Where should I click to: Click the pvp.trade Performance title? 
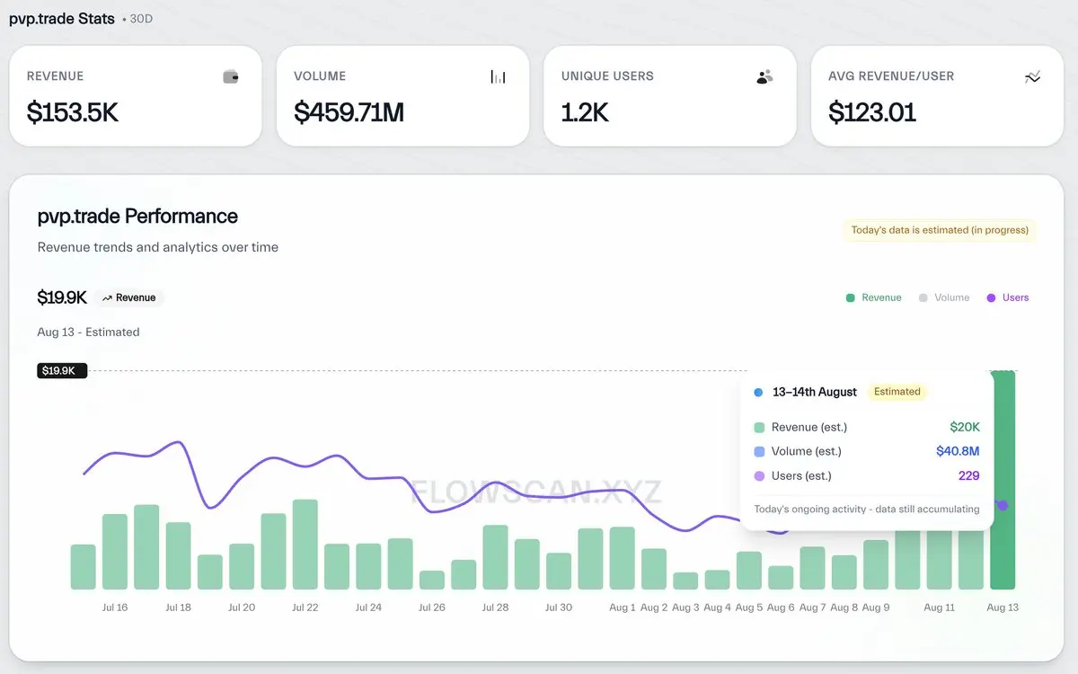pos(137,217)
